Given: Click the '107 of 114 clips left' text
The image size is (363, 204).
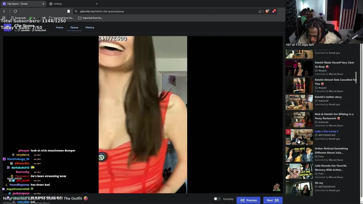Looking at the screenshot, I should [300, 45].
